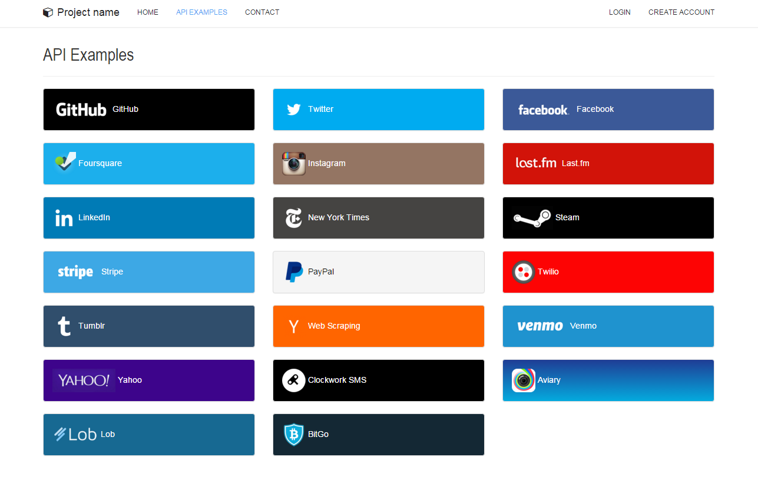The image size is (758, 480).
Task: Click the stripe wordmark logo
Action: [x=75, y=272]
